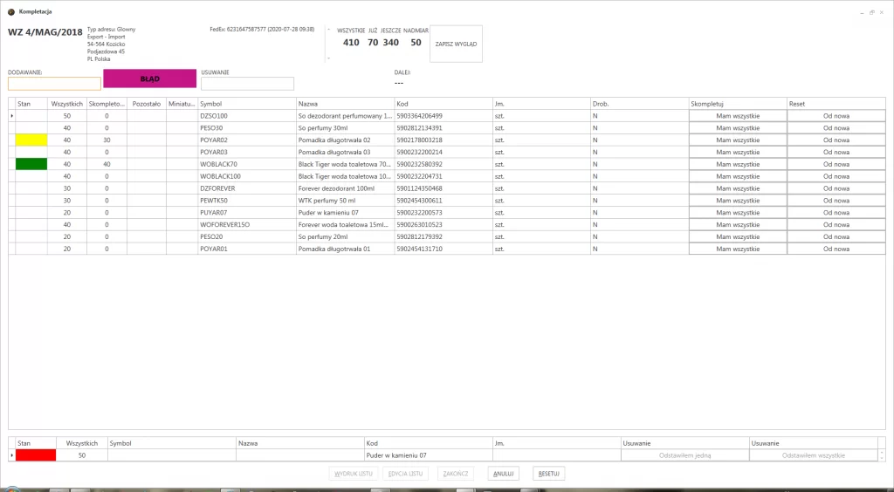894x492 pixels.
Task: Click Od nowa for DZFOREVER row
Action: 836,188
